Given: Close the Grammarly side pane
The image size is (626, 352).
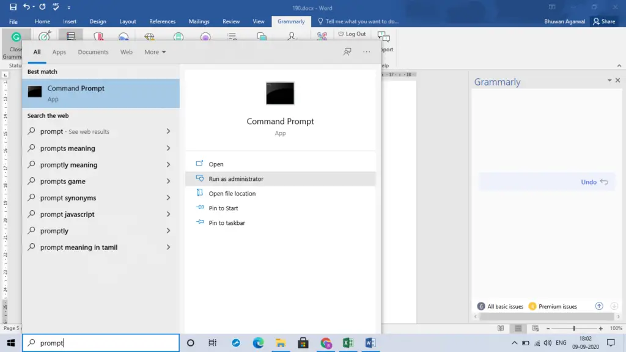Looking at the screenshot, I should click(617, 80).
